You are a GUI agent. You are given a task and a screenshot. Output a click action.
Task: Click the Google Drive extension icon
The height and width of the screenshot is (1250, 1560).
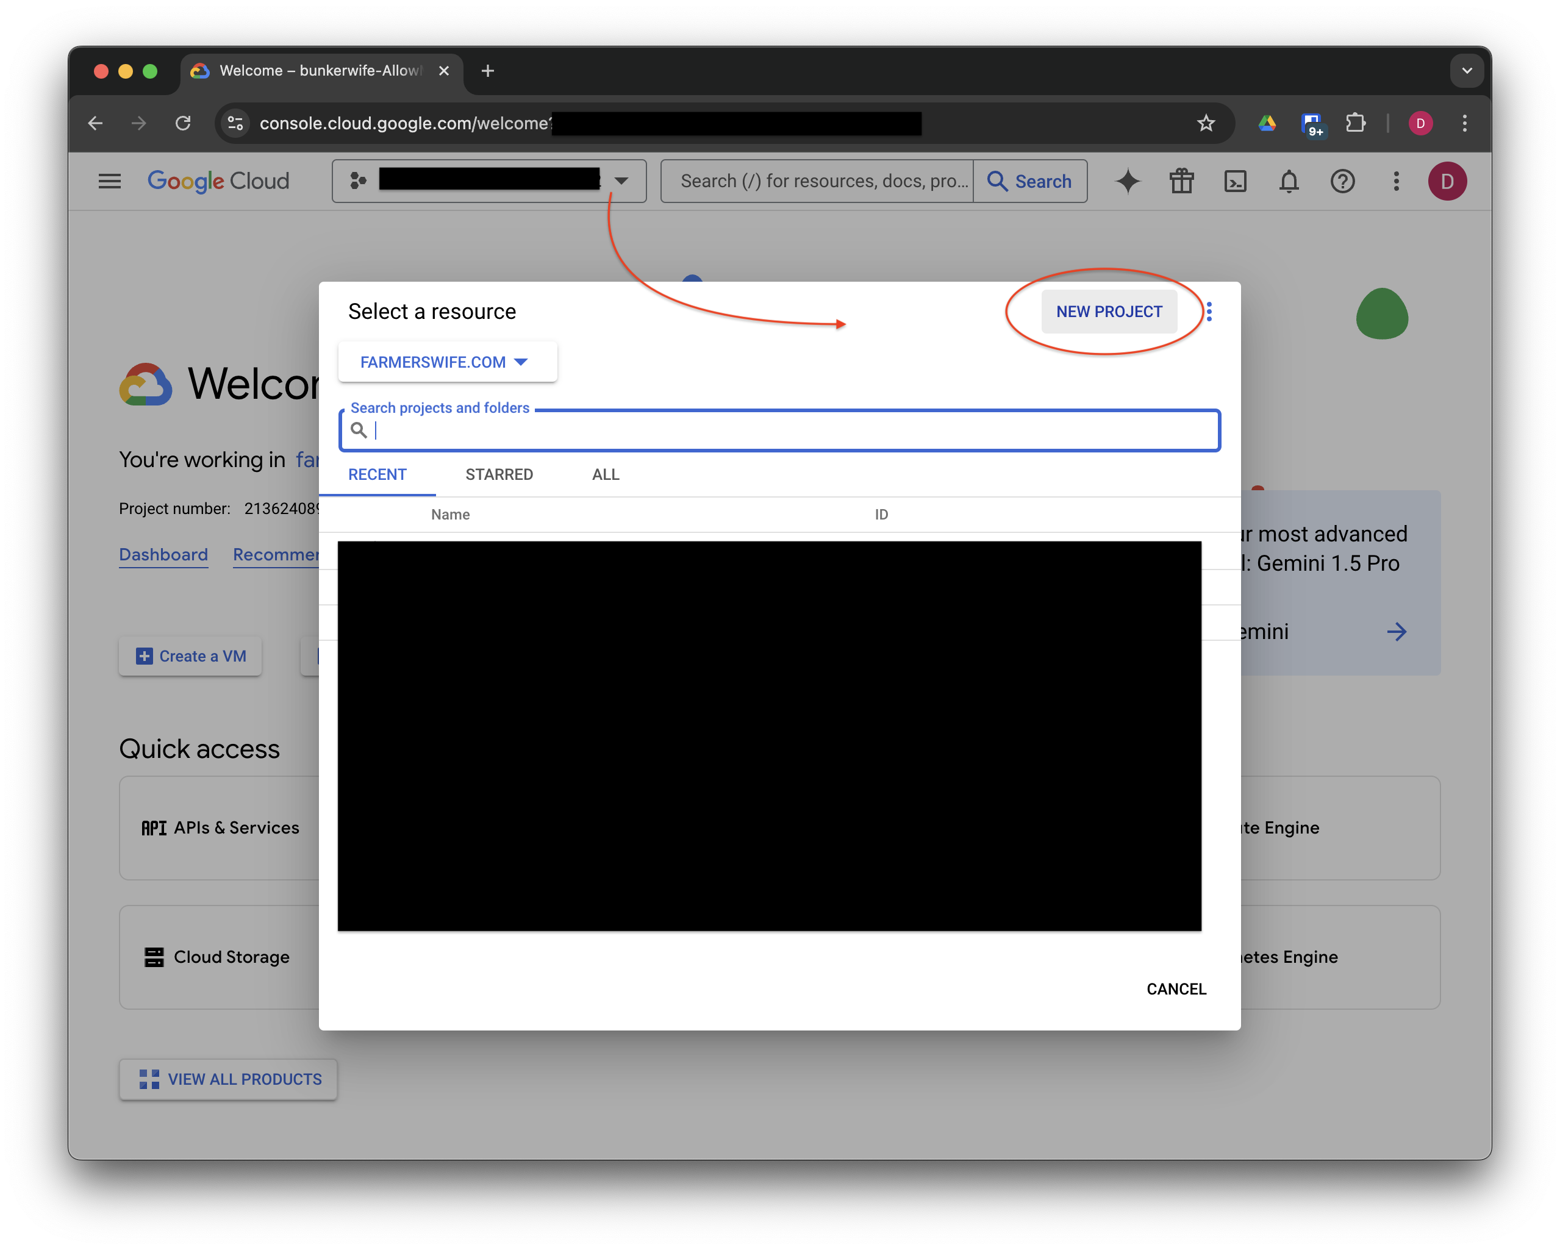click(1266, 124)
